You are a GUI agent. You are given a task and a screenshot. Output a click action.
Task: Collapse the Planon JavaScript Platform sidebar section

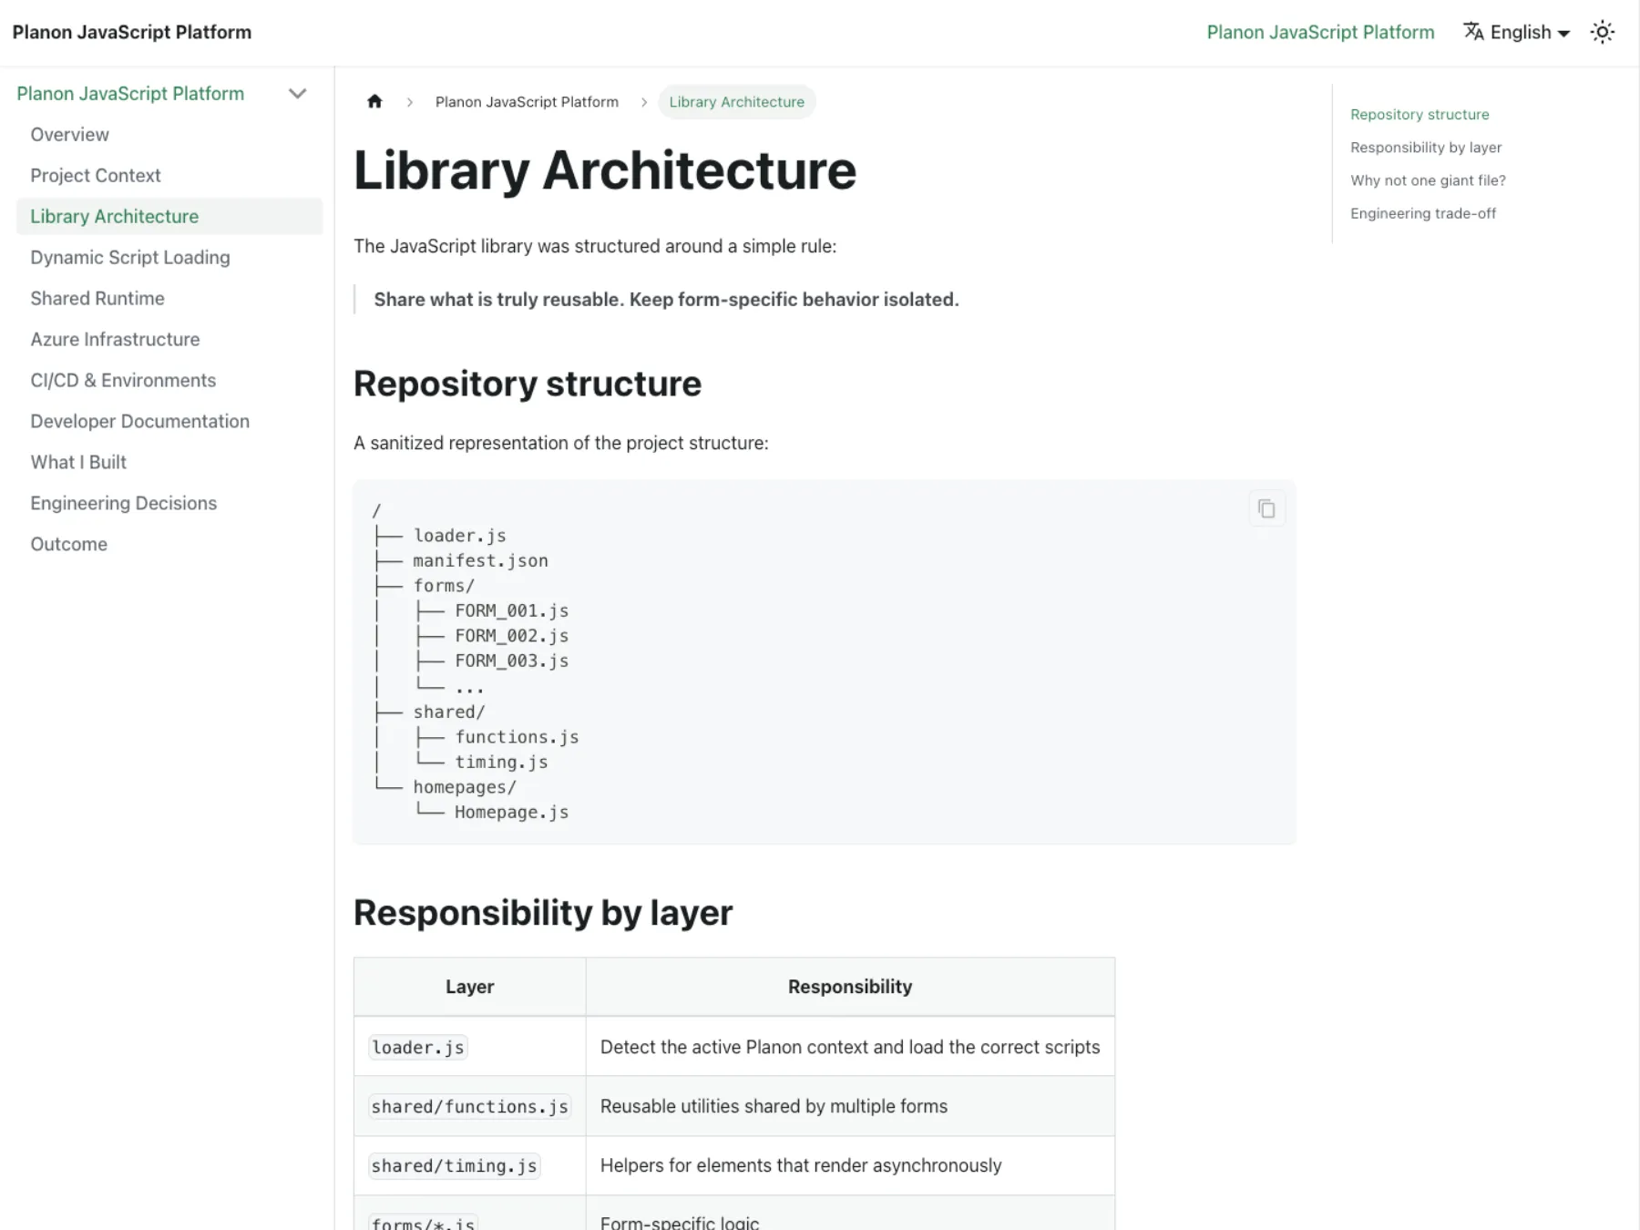click(x=297, y=93)
